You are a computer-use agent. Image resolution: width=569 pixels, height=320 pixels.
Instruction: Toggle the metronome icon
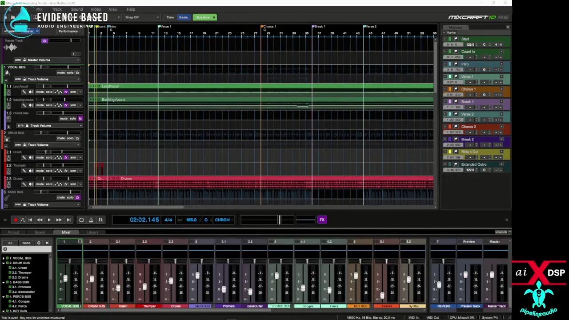(x=91, y=220)
